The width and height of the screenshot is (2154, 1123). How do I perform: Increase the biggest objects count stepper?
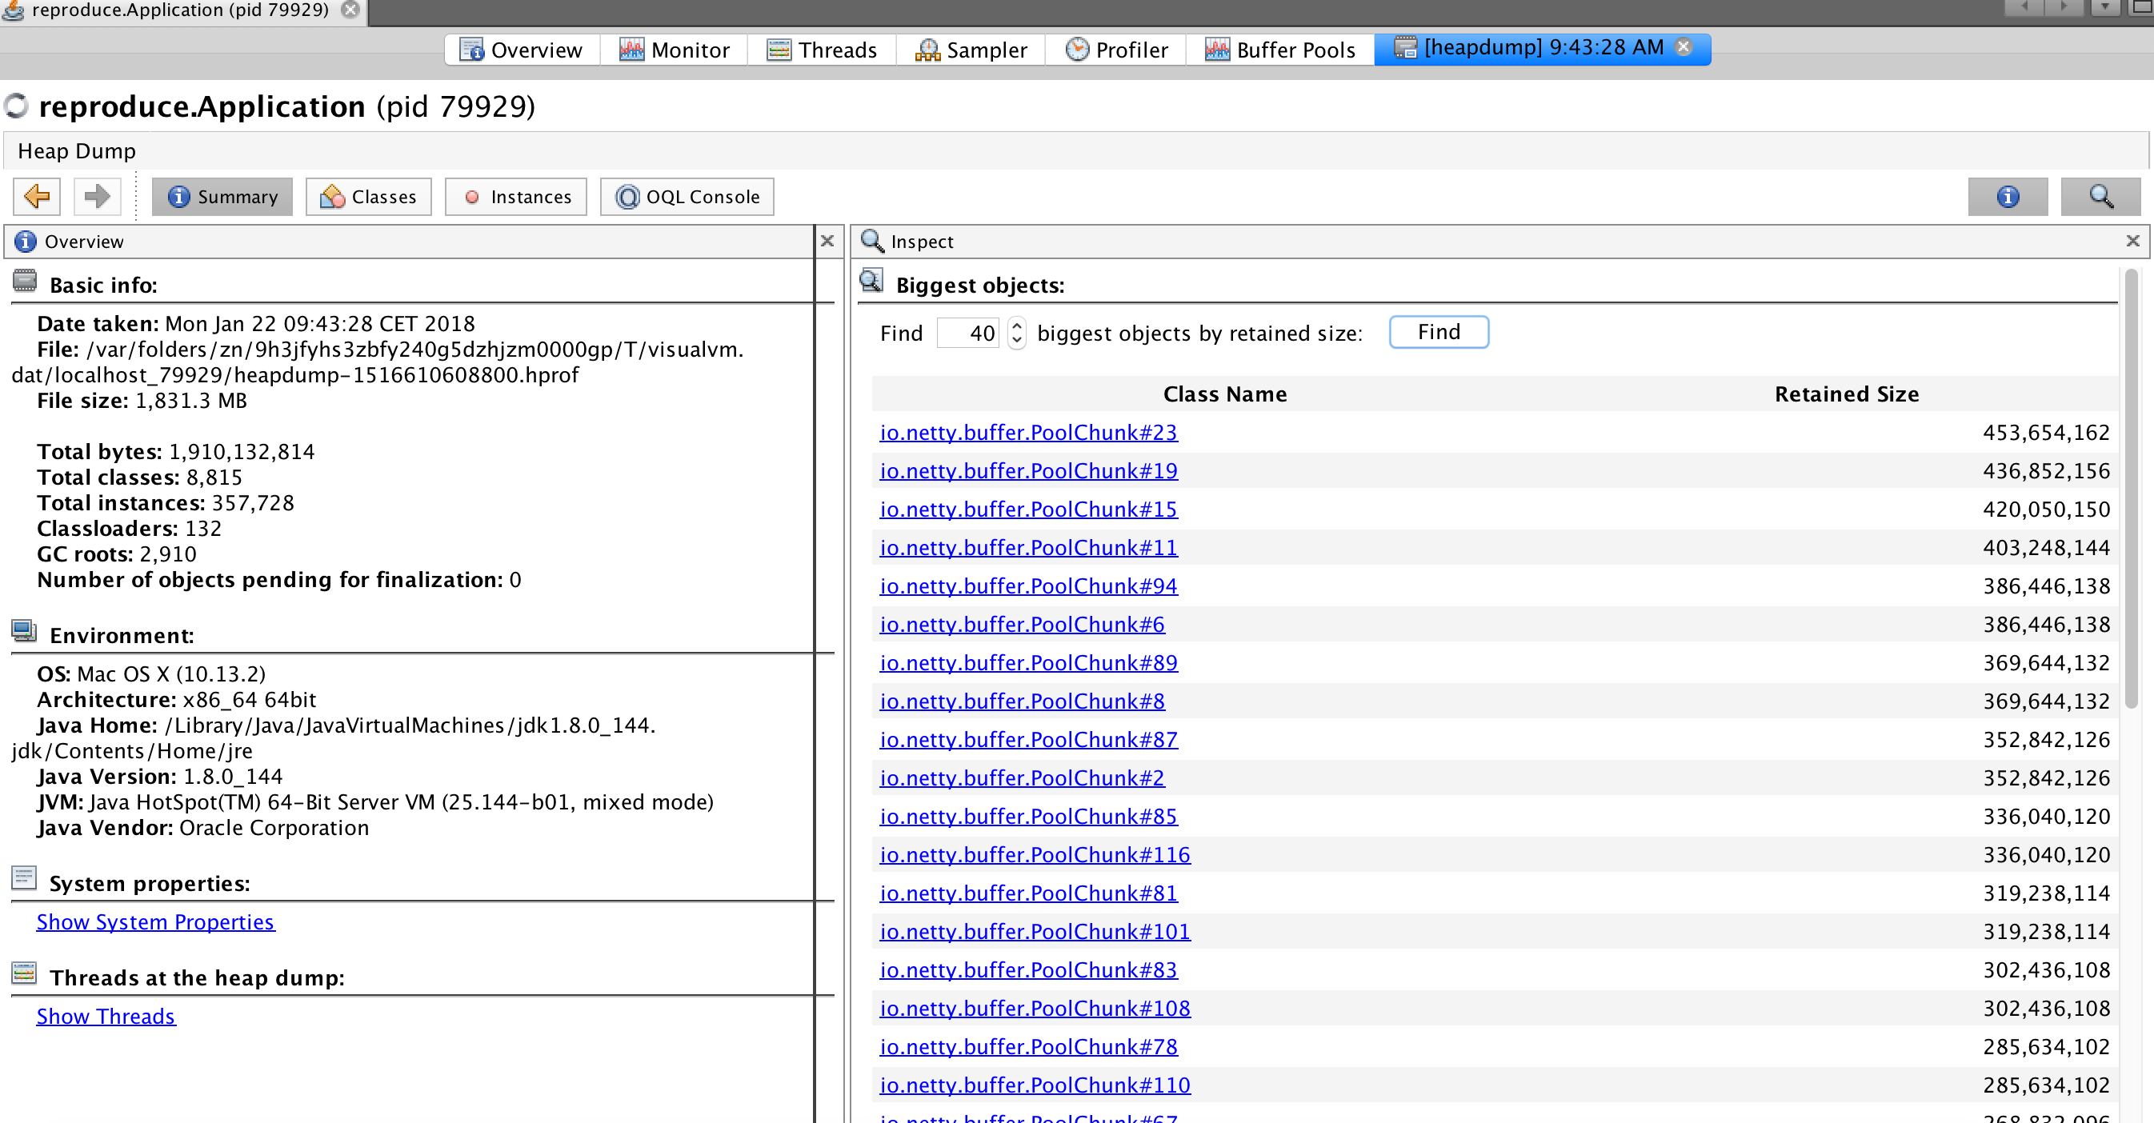pyautogui.click(x=1016, y=326)
